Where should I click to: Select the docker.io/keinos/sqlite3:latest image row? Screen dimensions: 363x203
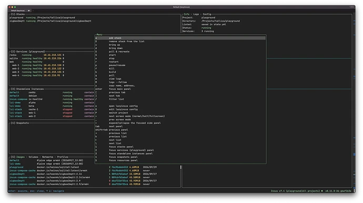click(x=95, y=167)
